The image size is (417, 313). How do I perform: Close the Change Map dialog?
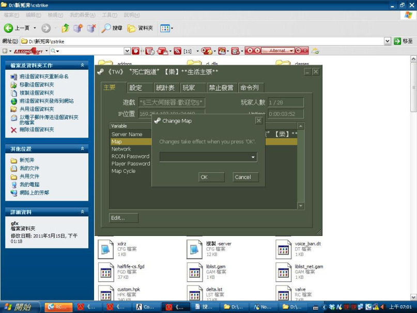(258, 121)
